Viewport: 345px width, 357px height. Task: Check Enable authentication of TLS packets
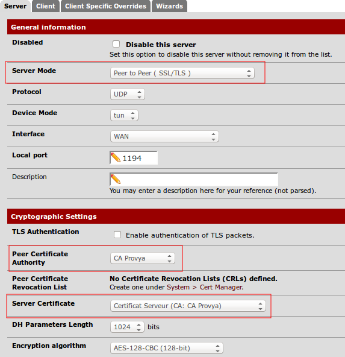pyautogui.click(x=117, y=235)
